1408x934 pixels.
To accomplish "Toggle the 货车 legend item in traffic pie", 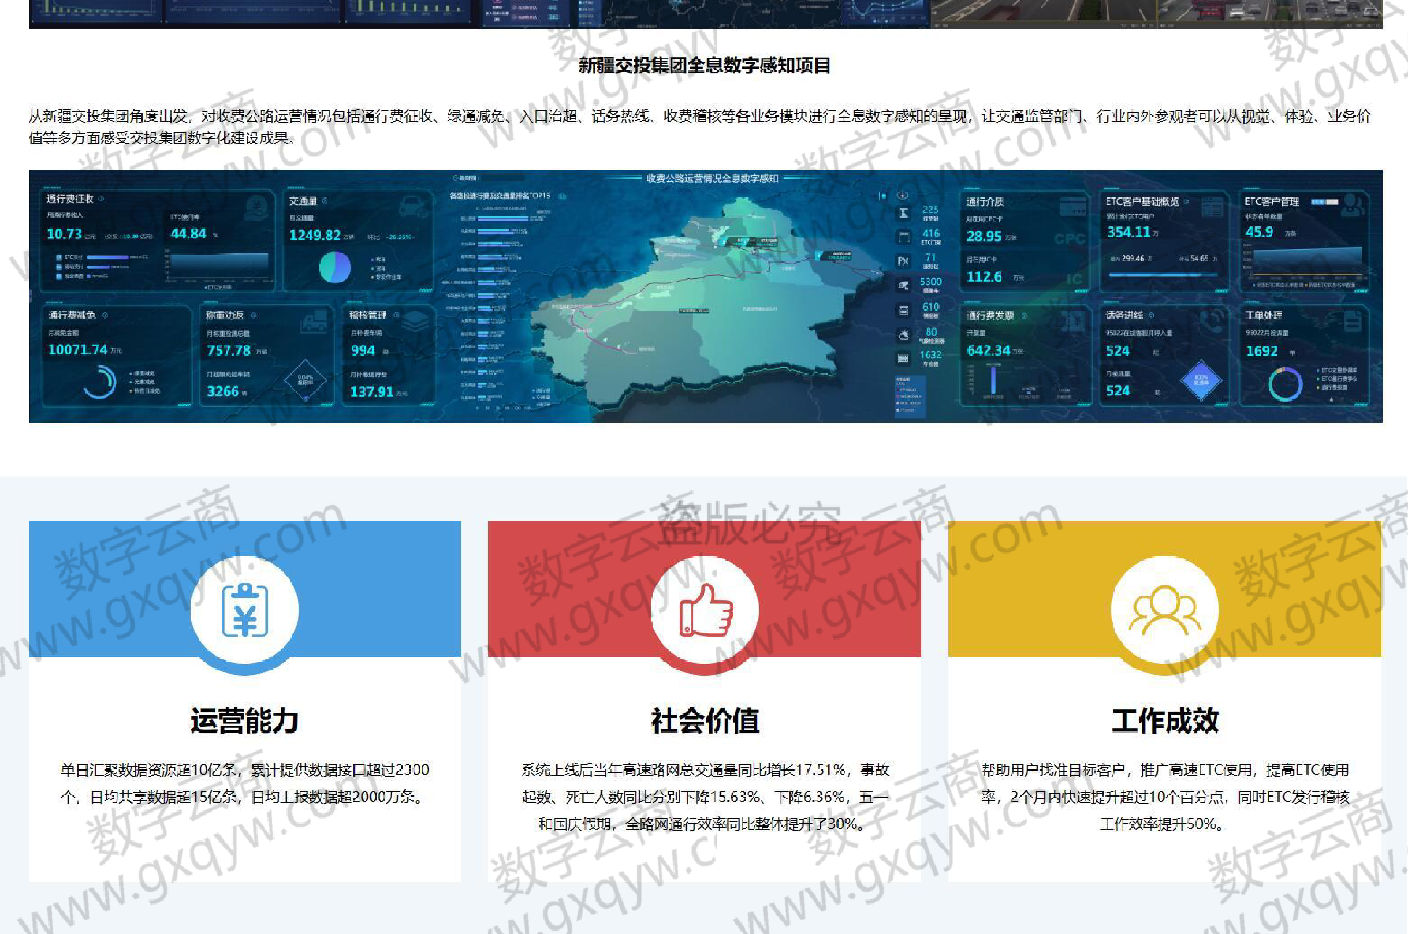I will pyautogui.click(x=378, y=268).
